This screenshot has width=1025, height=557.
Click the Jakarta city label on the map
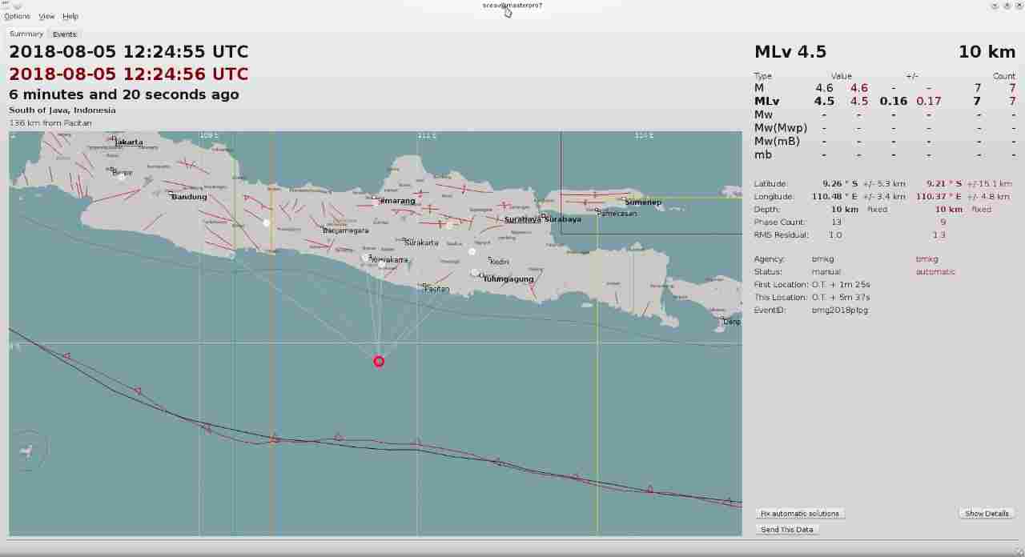click(129, 142)
